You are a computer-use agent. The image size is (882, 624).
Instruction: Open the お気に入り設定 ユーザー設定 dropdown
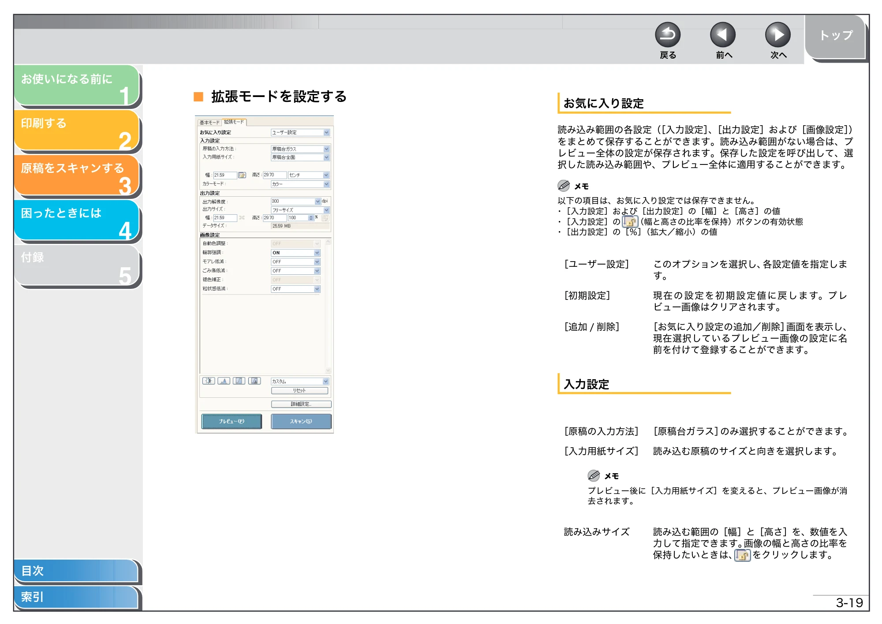[300, 133]
